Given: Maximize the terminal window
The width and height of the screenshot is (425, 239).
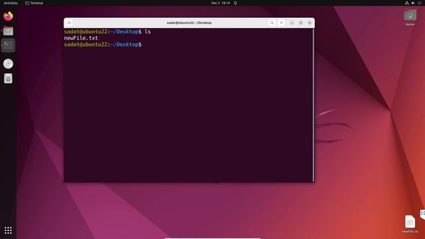Looking at the screenshot, I should click(301, 23).
